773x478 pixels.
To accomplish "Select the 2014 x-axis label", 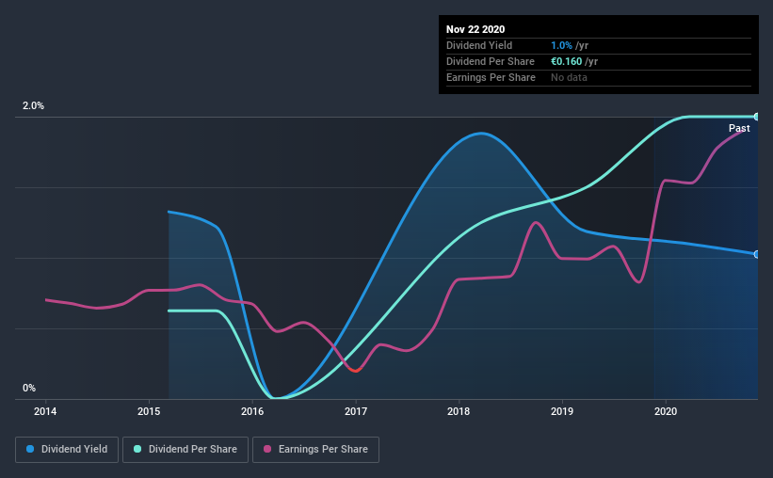I will coord(45,411).
